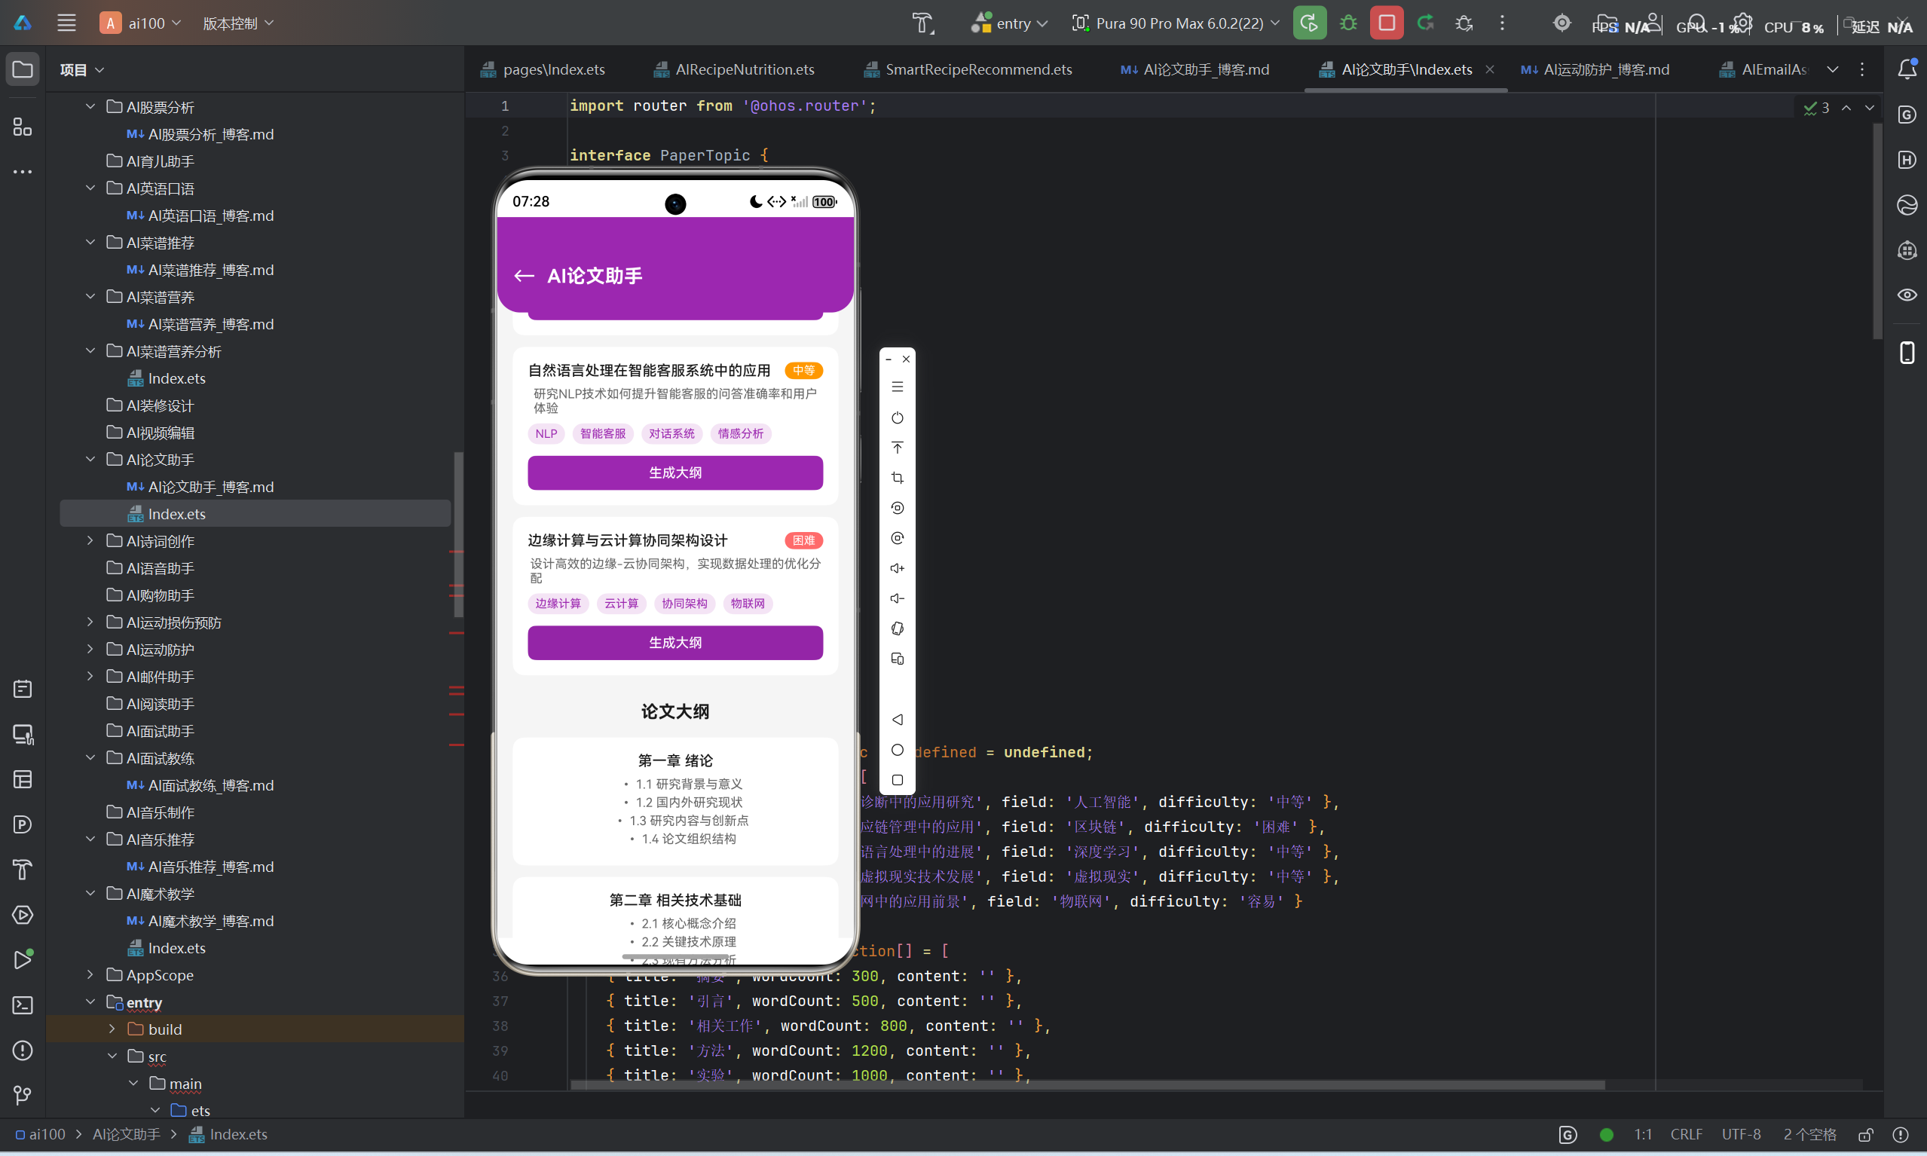The height and width of the screenshot is (1156, 1927).
Task: Collapse the AI论文助手 folder
Action: [90, 459]
